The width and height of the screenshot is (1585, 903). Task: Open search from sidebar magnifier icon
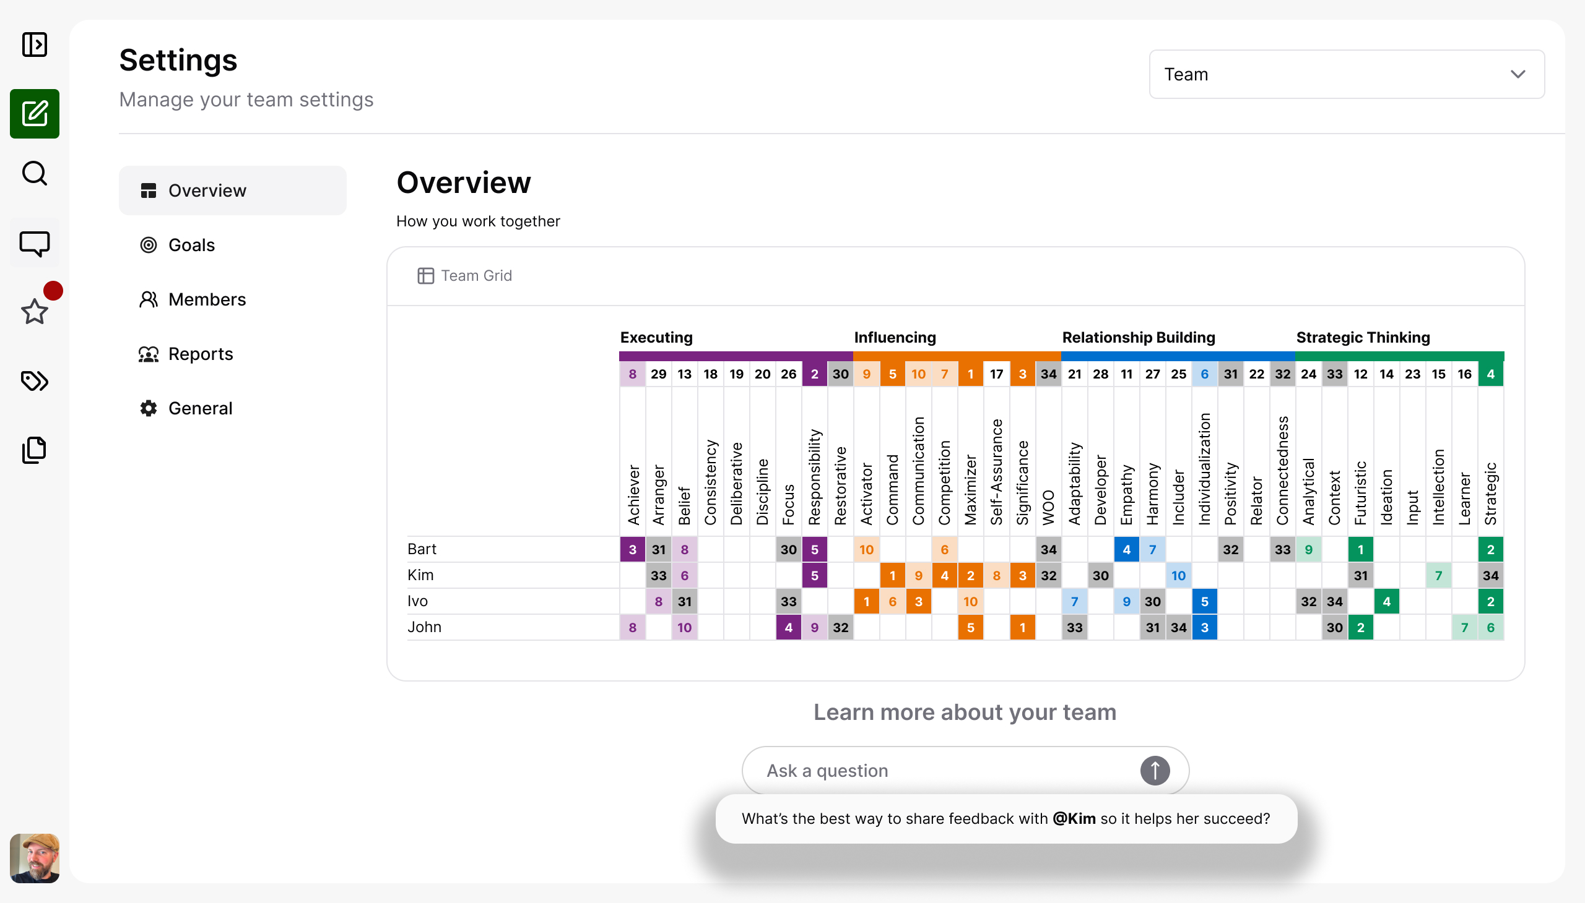pyautogui.click(x=34, y=174)
